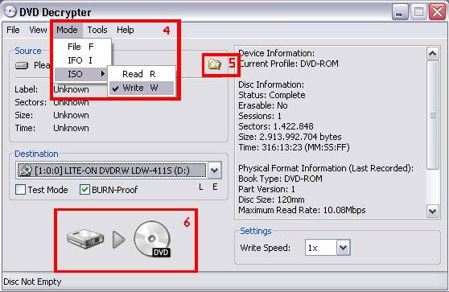Uncheck the BURN-Proof checkbox
The height and width of the screenshot is (292, 449).
[x=84, y=190]
